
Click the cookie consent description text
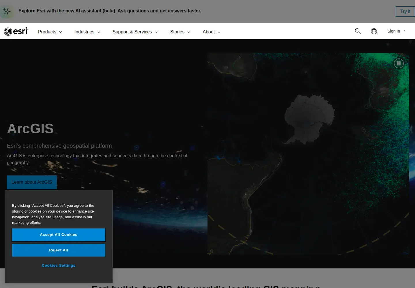(53, 214)
